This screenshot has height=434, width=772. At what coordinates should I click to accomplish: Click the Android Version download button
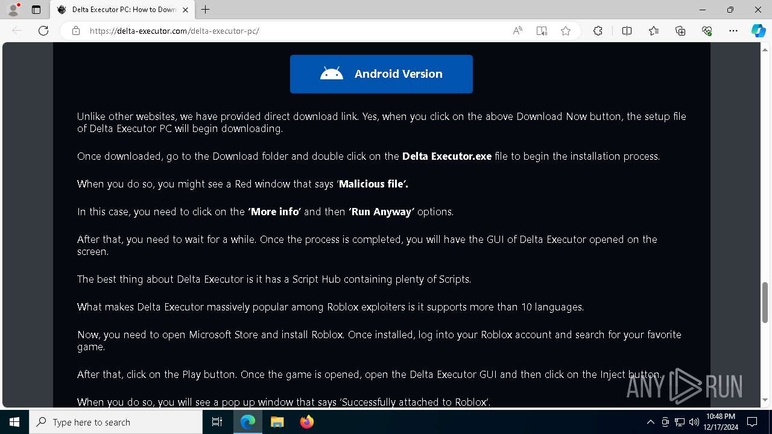tap(381, 74)
